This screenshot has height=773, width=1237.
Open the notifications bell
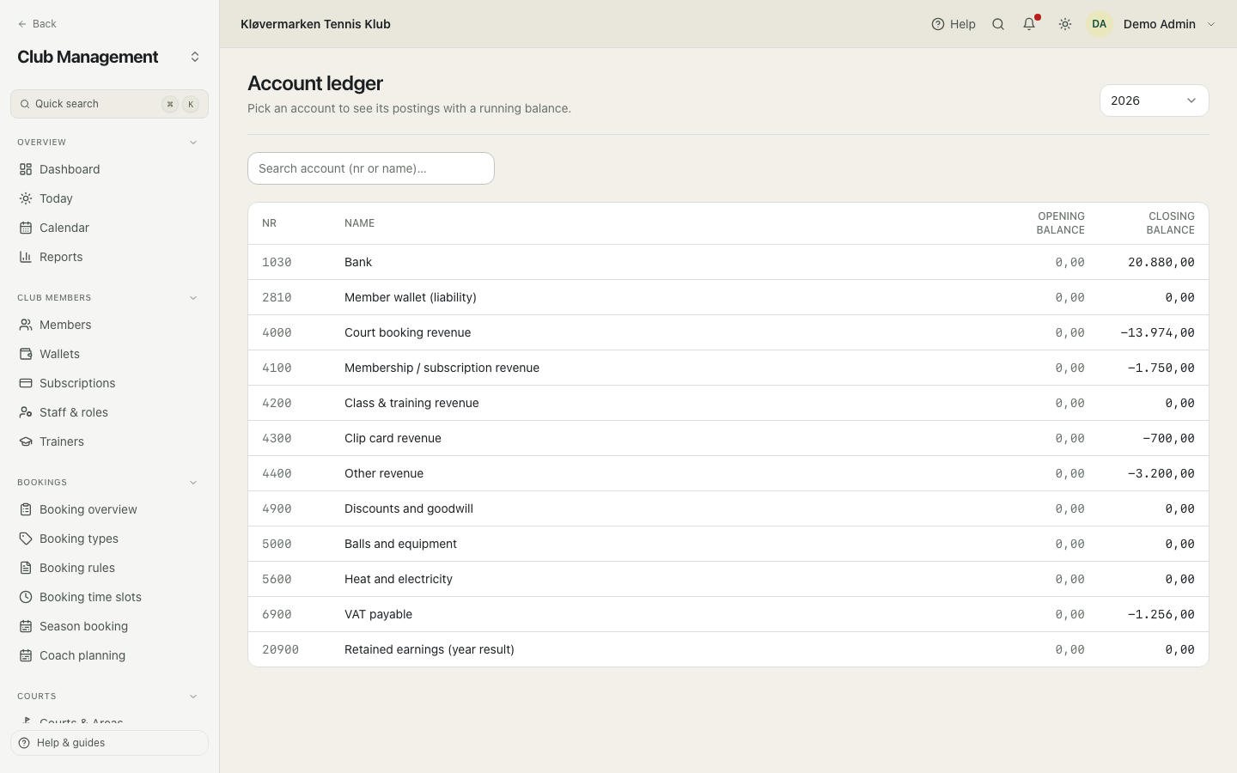tap(1029, 24)
